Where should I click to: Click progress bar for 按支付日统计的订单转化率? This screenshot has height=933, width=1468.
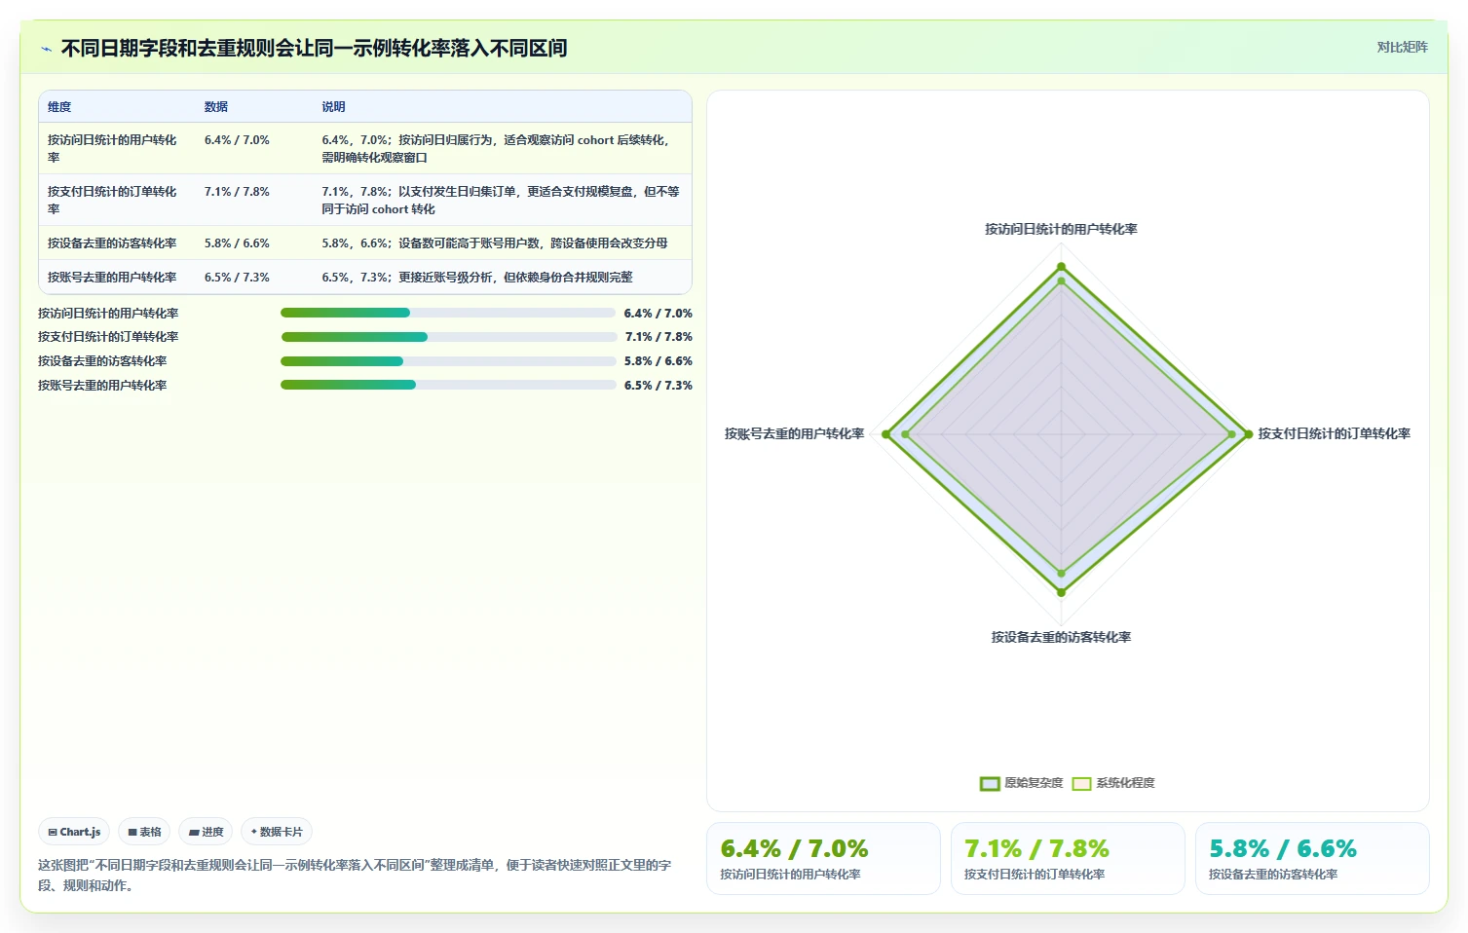click(x=448, y=337)
